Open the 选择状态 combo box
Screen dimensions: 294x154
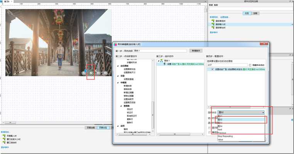pyautogui.click(x=241, y=112)
